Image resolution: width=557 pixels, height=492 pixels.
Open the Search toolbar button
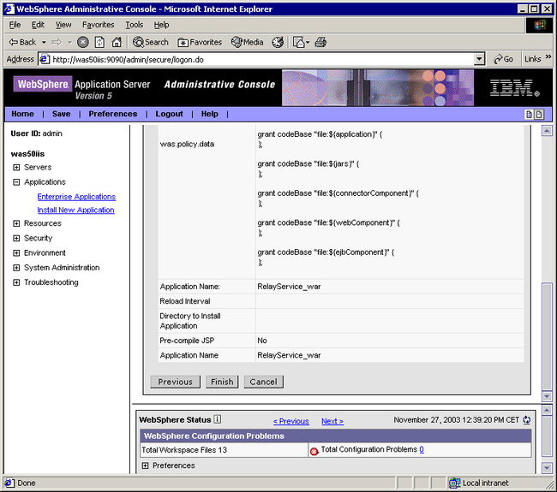tap(150, 42)
